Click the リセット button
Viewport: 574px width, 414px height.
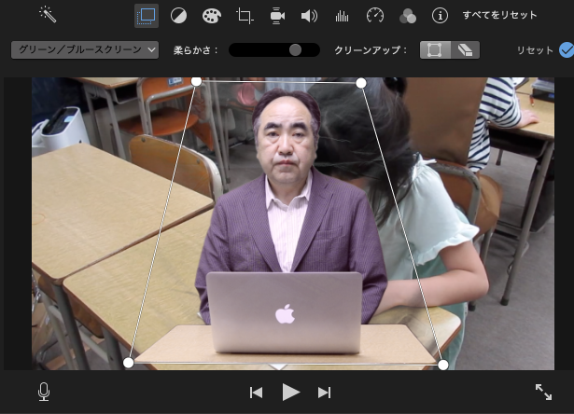(x=535, y=50)
